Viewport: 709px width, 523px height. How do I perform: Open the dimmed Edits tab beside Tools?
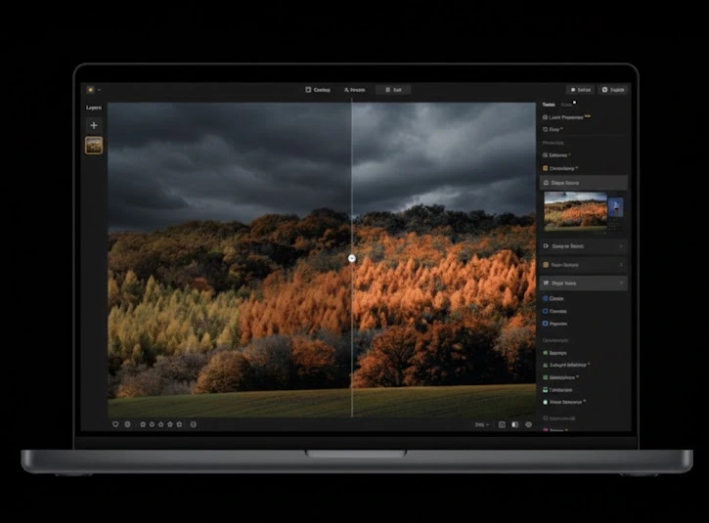click(566, 105)
